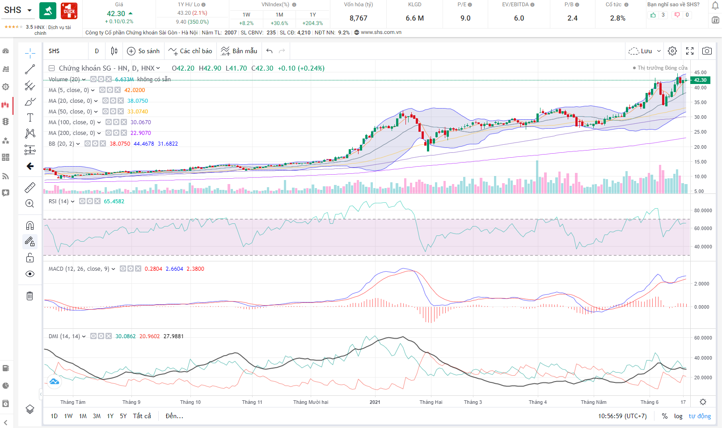The image size is (722, 428).
Task: Select the trend line drawing tool
Action: tap(30, 69)
